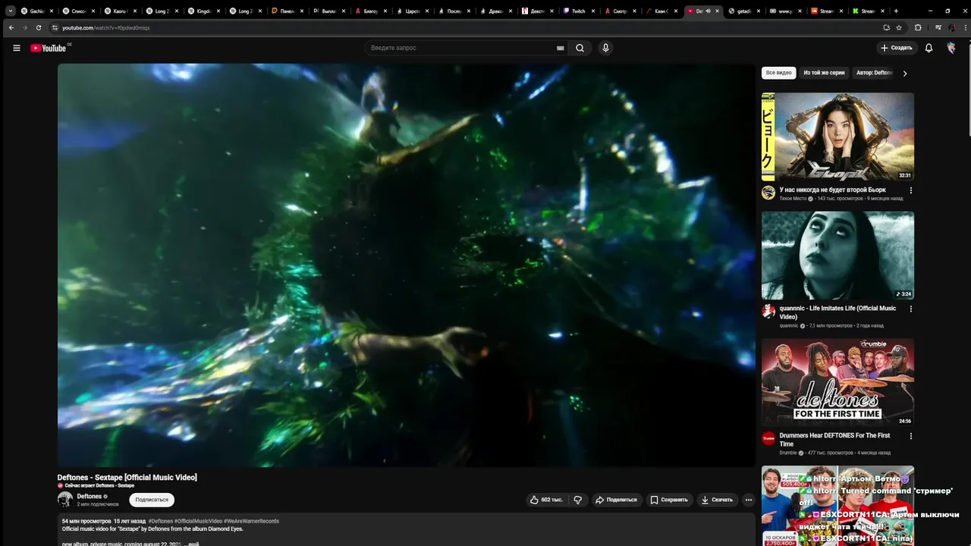The height and width of the screenshot is (546, 971).
Task: Reload the page with the browser refresh icon
Action: [39, 27]
